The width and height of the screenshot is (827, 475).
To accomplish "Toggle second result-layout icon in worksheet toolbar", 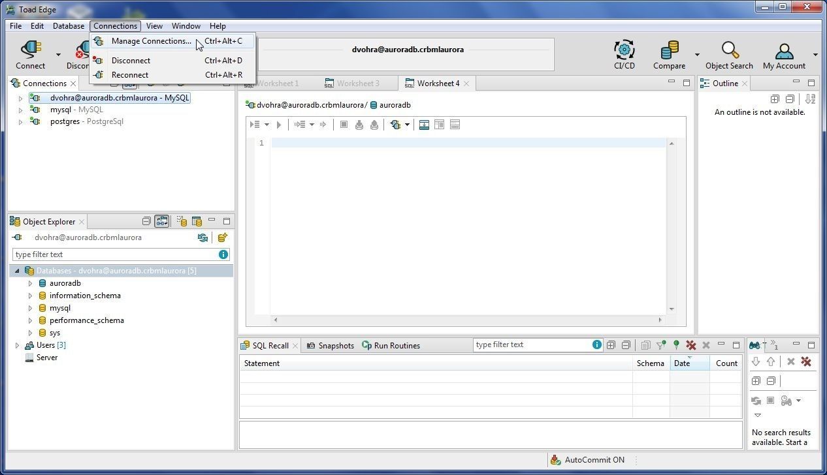I will [439, 125].
